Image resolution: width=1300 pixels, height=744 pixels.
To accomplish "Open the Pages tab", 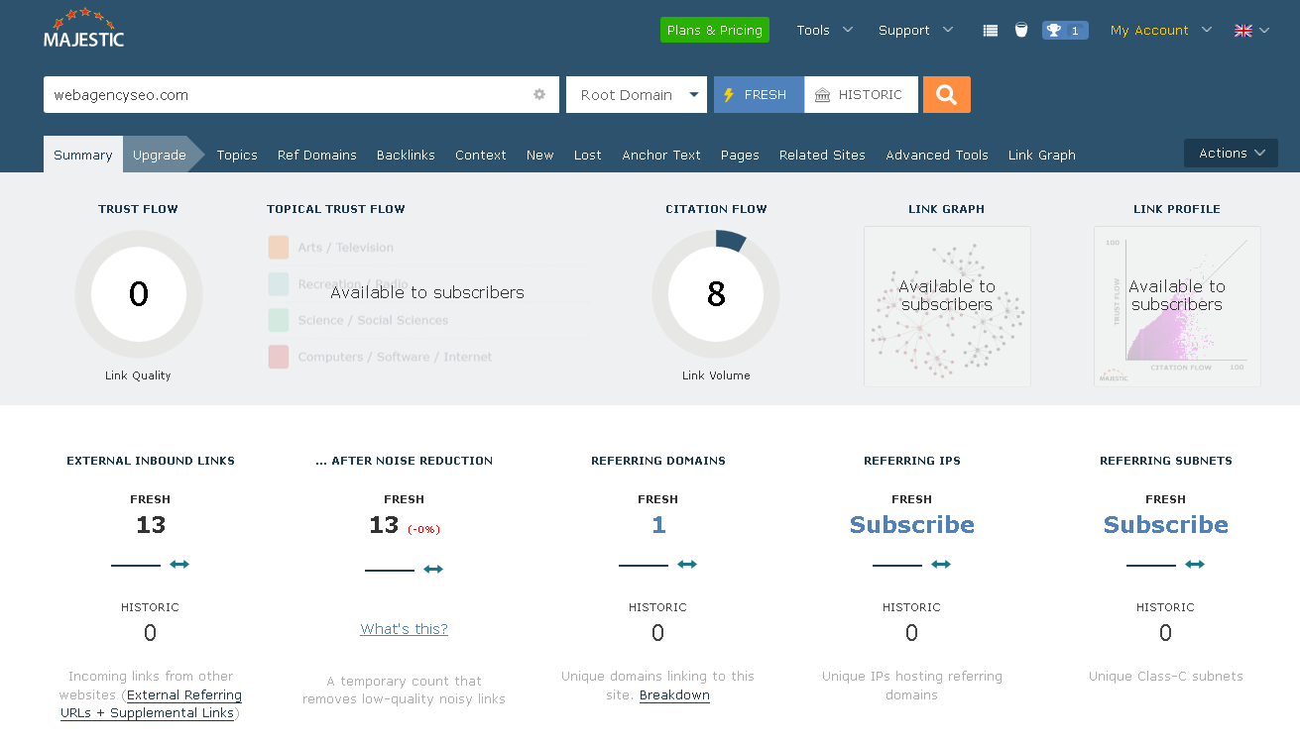I will pyautogui.click(x=740, y=155).
